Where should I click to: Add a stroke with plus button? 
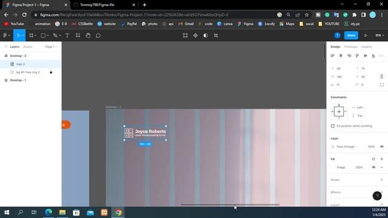382,180
